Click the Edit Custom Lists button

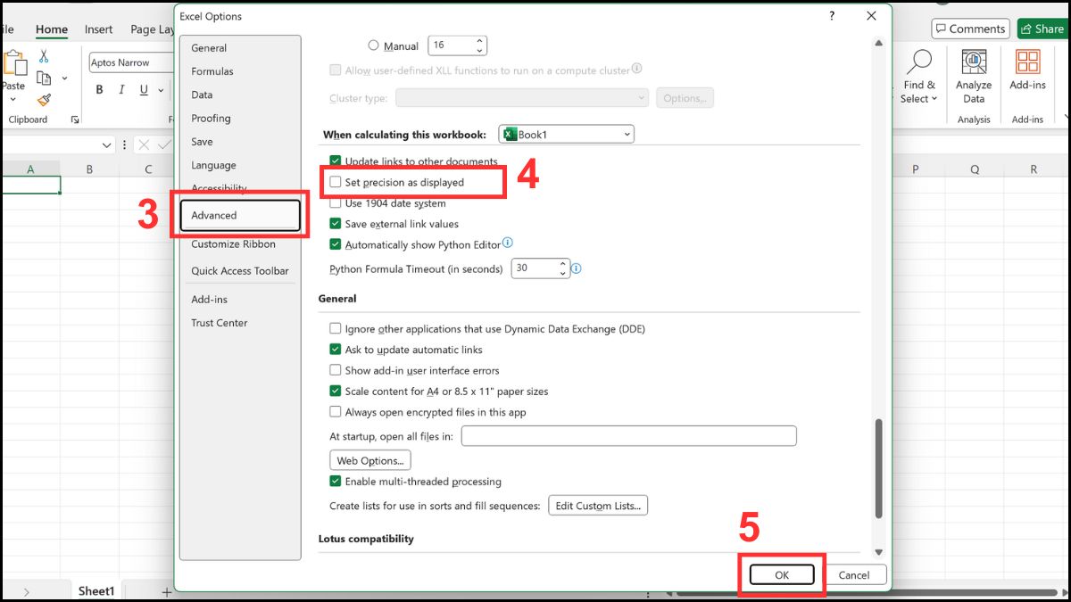pyautogui.click(x=597, y=504)
